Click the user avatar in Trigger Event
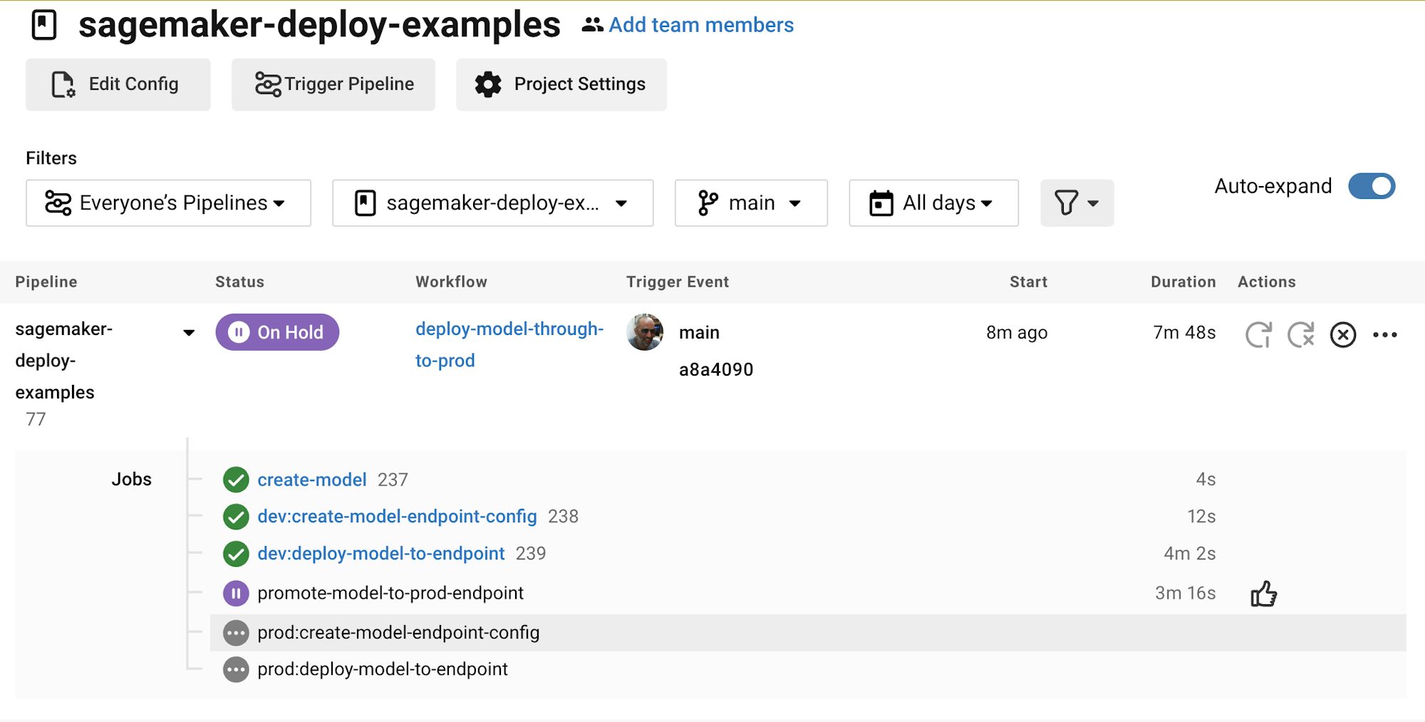The width and height of the screenshot is (1425, 722). click(644, 332)
